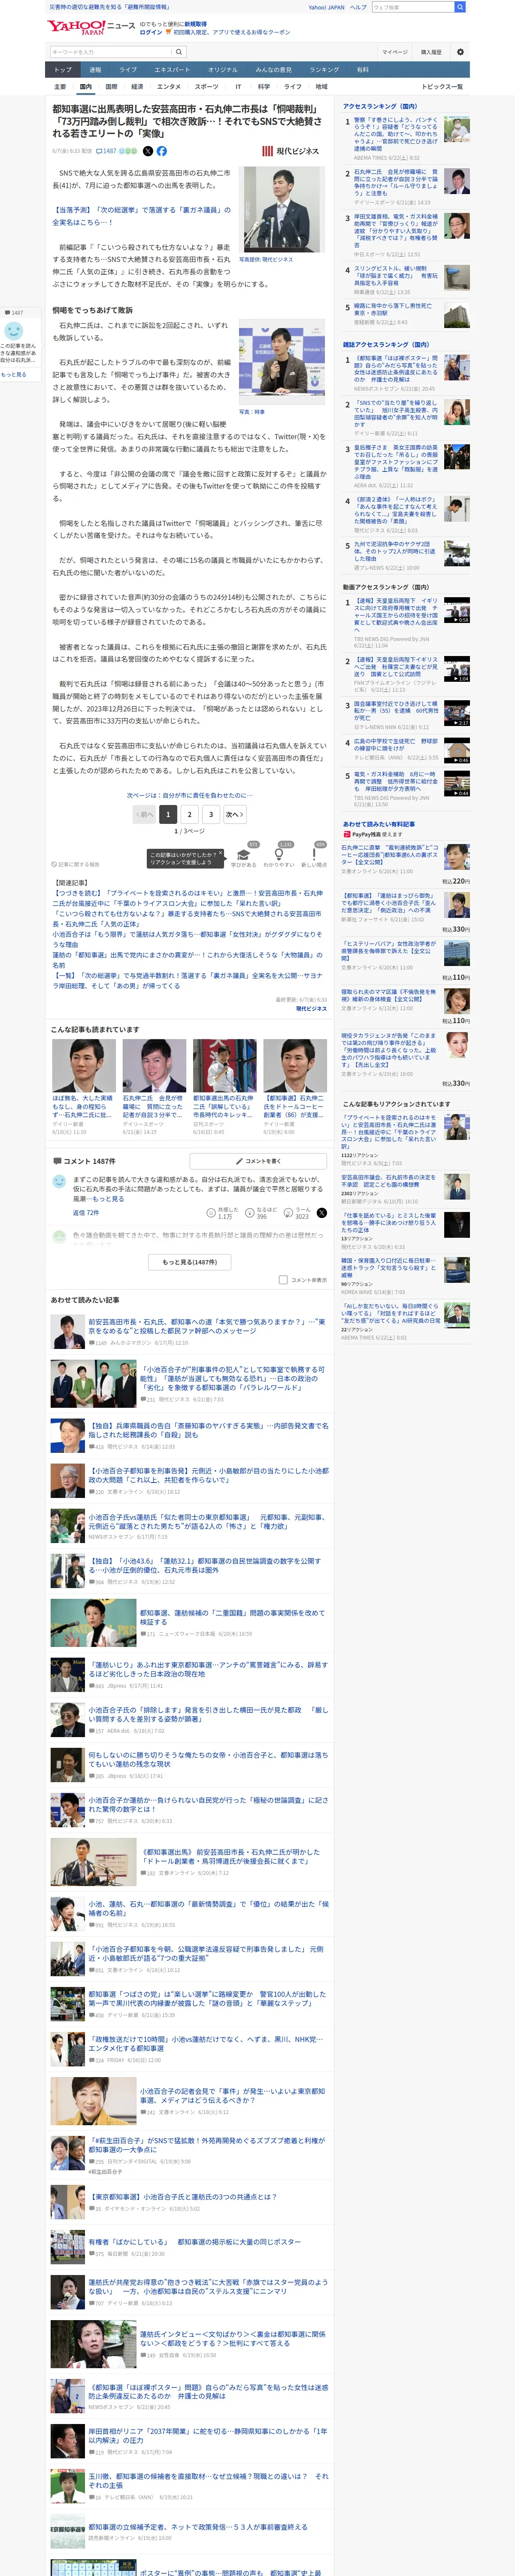Open 220円 paid article listing
Screen dimensions: 515x2576
pos(405,863)
